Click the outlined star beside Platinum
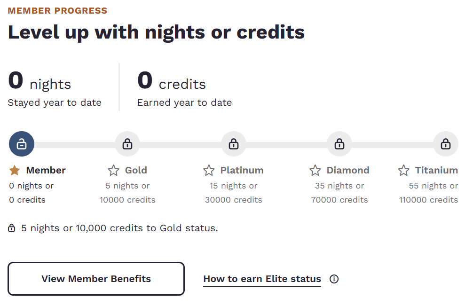 [209, 170]
